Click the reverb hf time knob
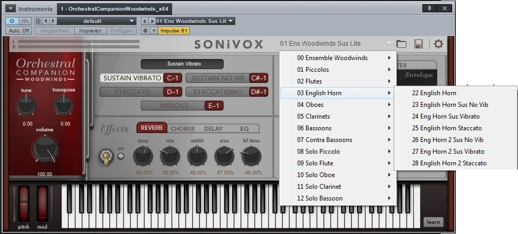This screenshot has height=234, width=518. [251, 156]
